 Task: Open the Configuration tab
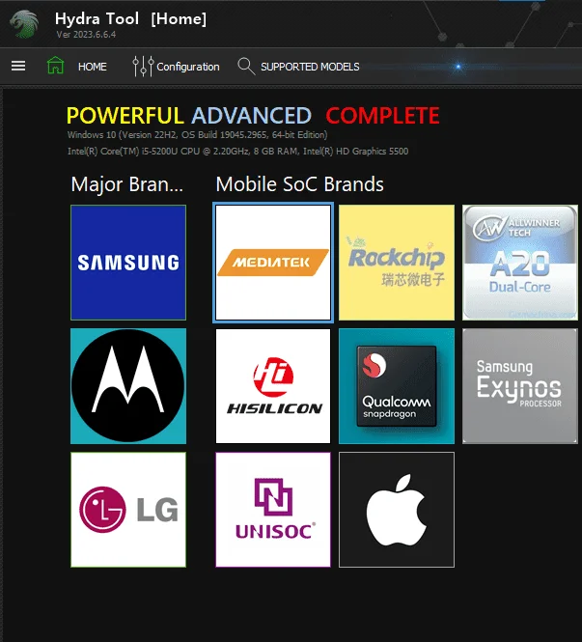pos(188,67)
